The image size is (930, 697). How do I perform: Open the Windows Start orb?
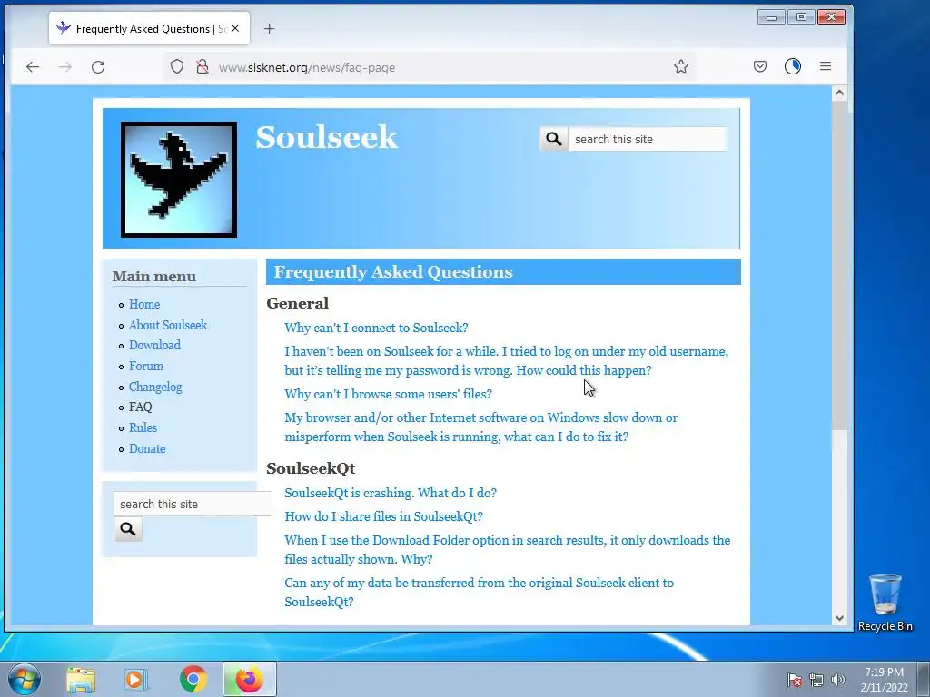pyautogui.click(x=25, y=679)
